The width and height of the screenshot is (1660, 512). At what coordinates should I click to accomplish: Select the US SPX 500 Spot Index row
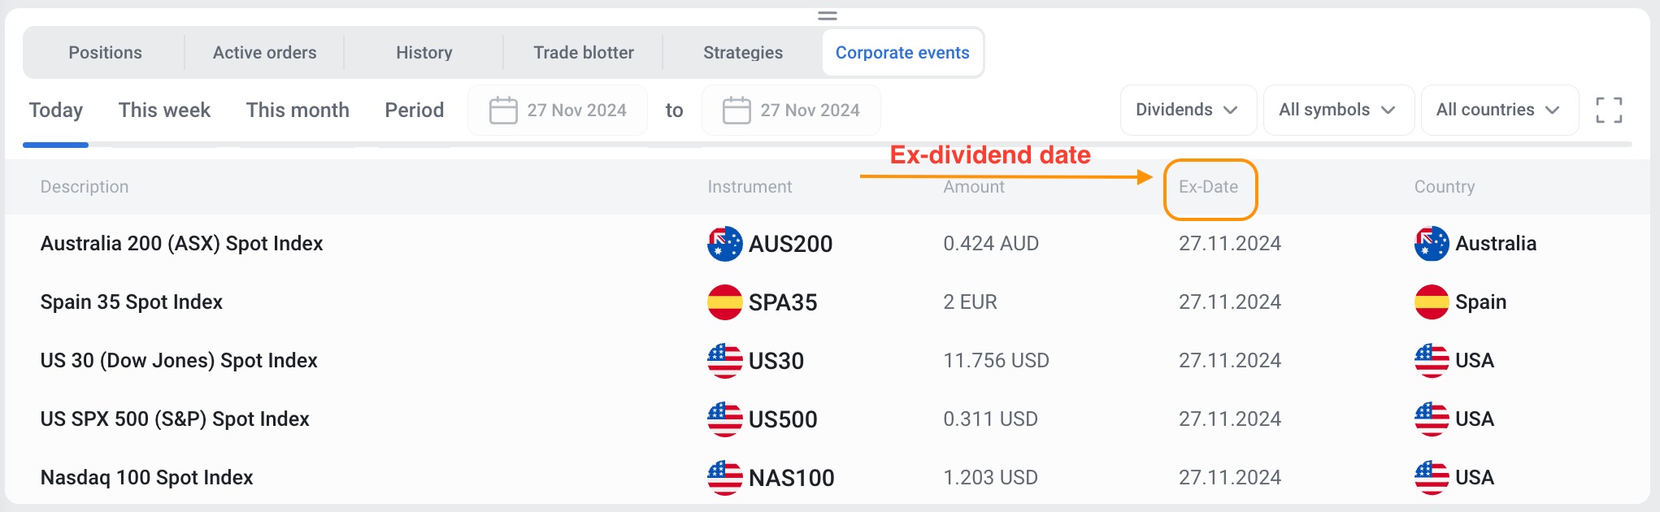click(175, 419)
